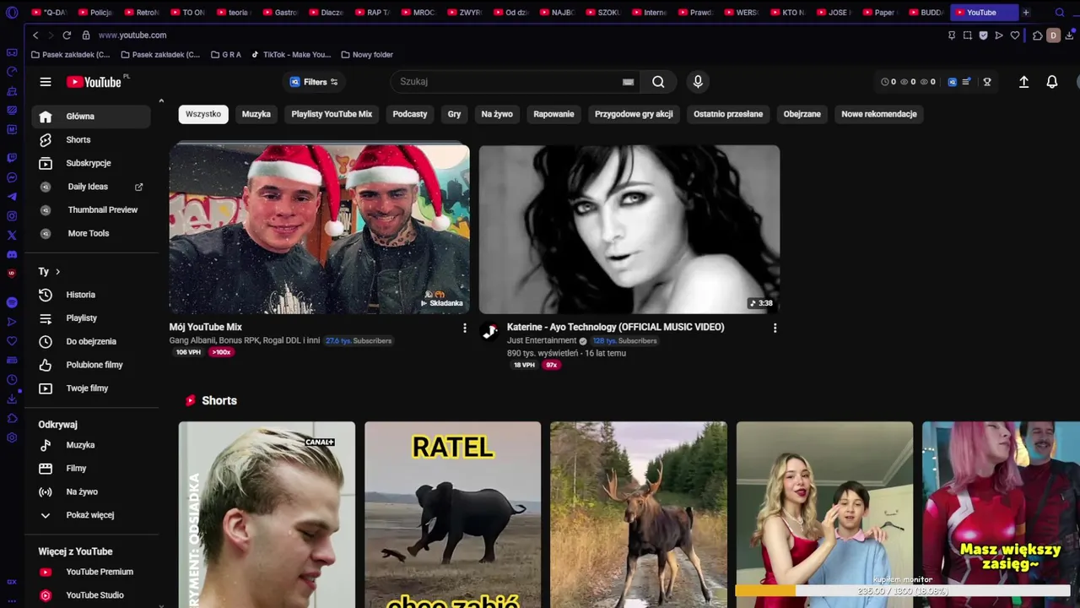
Task: Open the profile D avatar menu
Action: coord(1053,35)
